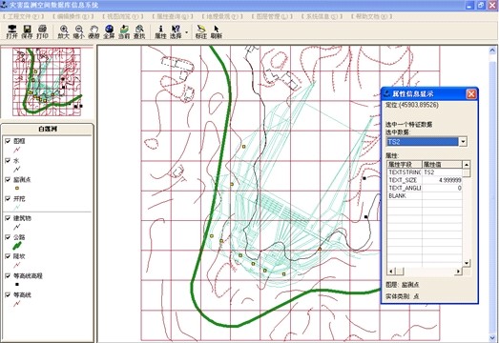Image resolution: width=499 pixels, height=343 pixels.
Task: Click the 打开 (Open) toolbar icon
Action: tap(11, 32)
